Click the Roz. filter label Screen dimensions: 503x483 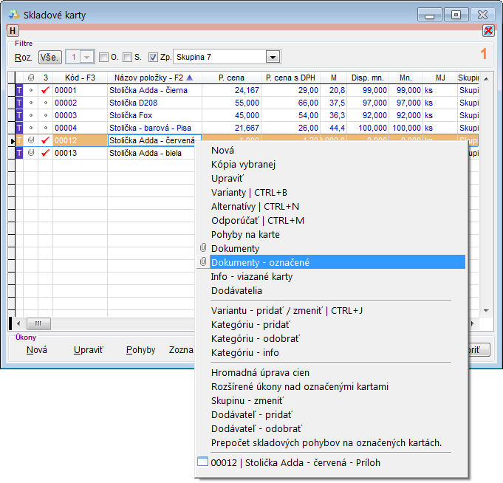coord(23,58)
